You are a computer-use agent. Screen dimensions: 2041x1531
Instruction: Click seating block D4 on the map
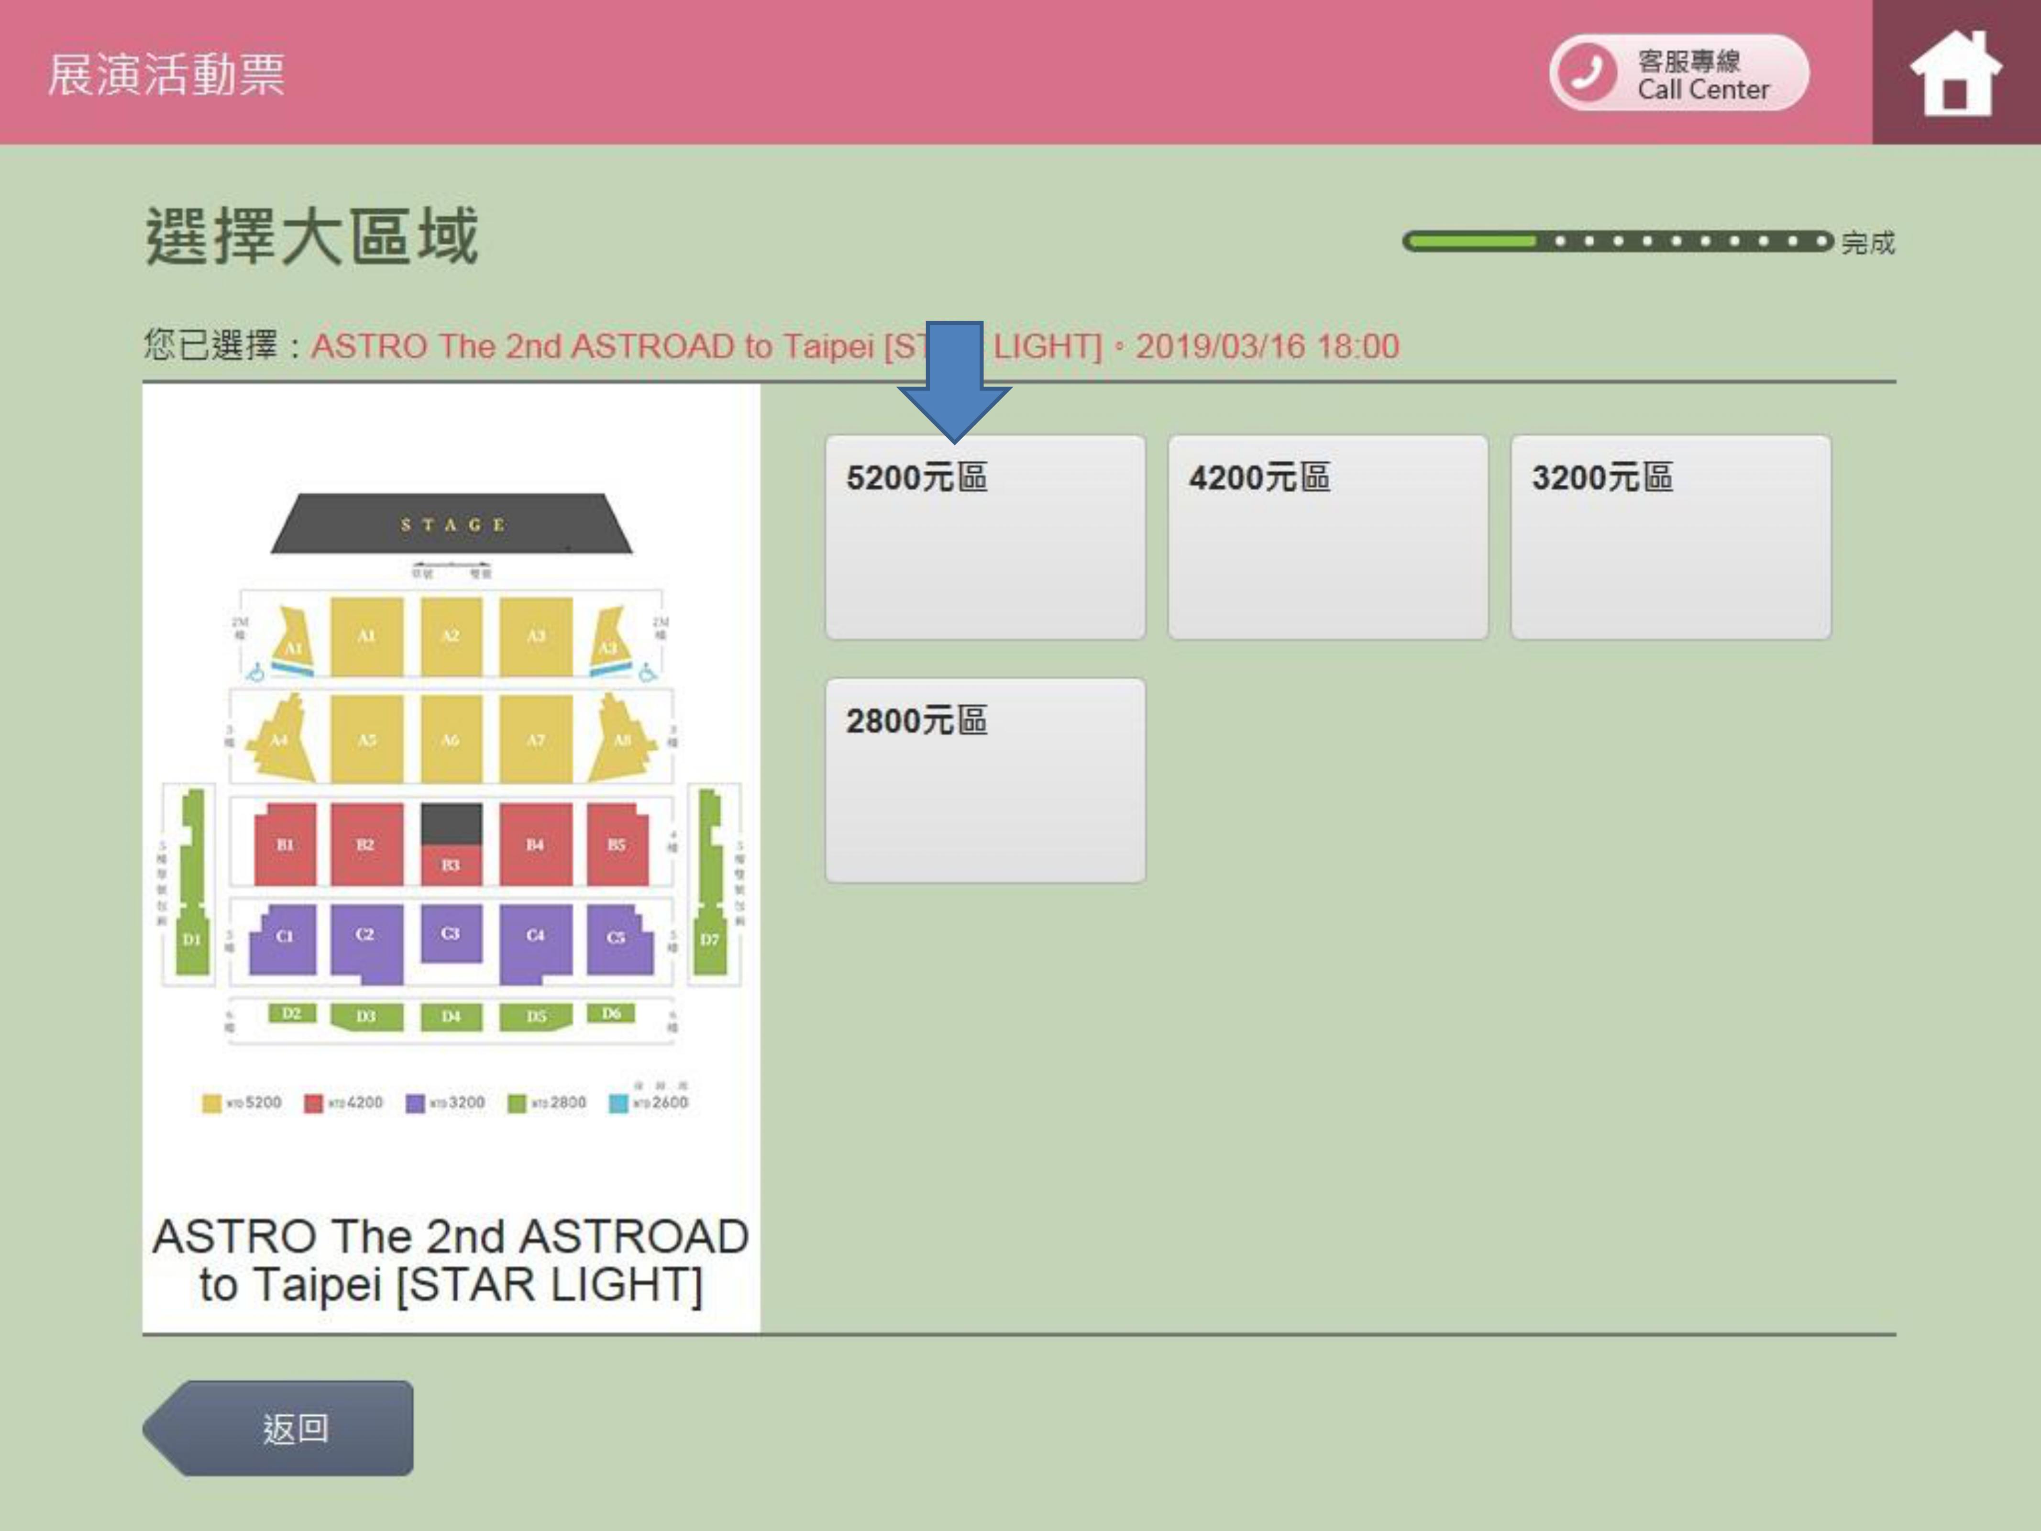coord(450,1016)
